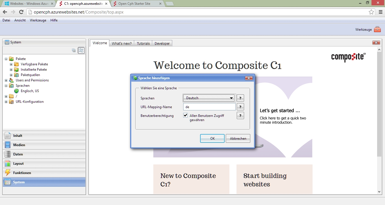The image size is (385, 205).
Task: Click the Abbrechen button
Action: [x=238, y=138]
